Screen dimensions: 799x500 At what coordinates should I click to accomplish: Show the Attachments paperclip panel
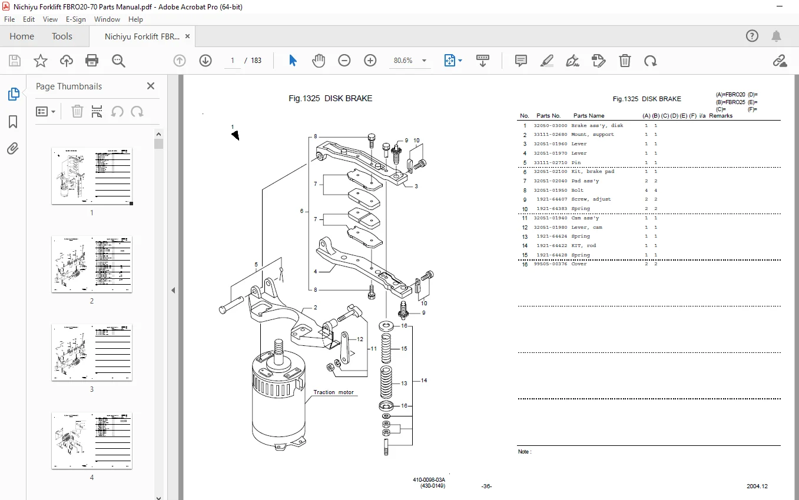coord(13,149)
